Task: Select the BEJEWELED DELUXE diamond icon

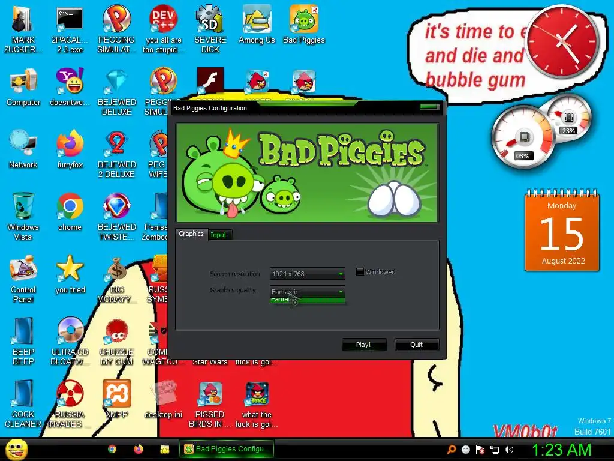Action: tap(116, 92)
